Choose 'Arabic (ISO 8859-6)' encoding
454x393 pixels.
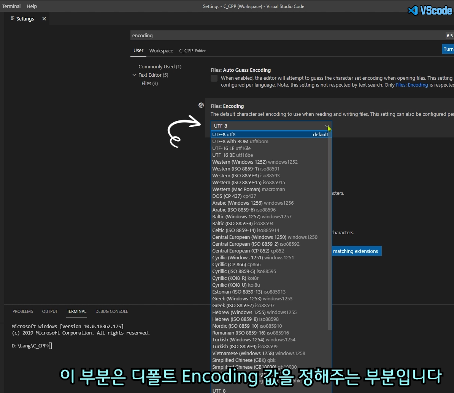coord(270,210)
